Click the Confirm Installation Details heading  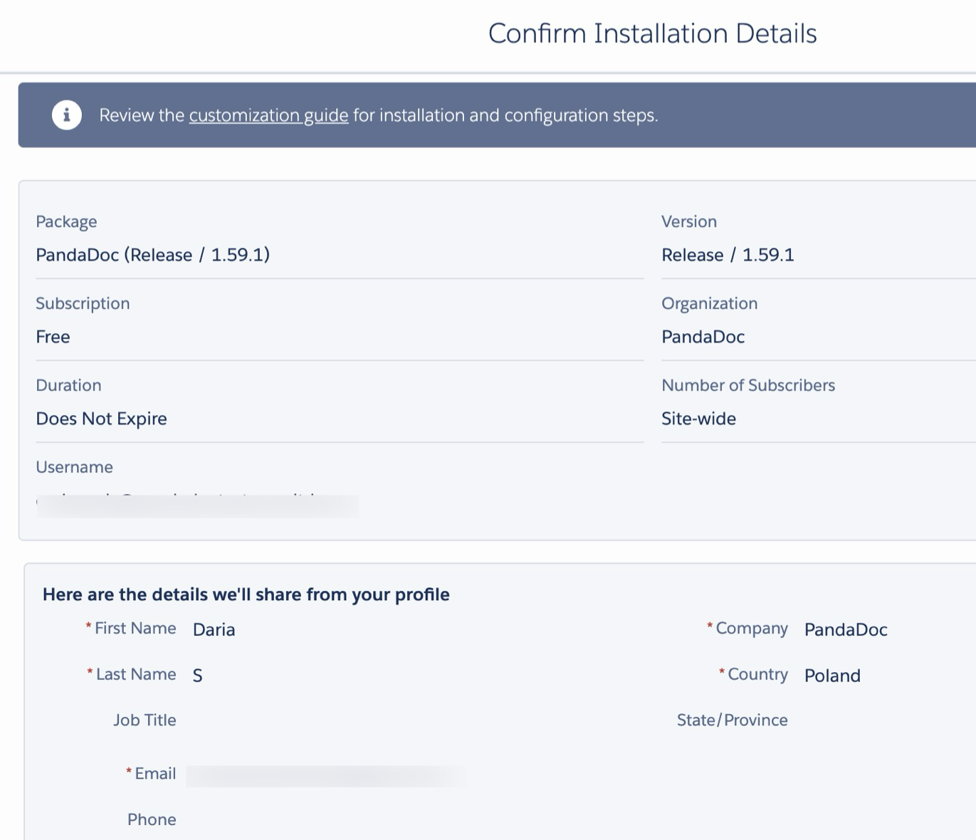[x=652, y=33]
